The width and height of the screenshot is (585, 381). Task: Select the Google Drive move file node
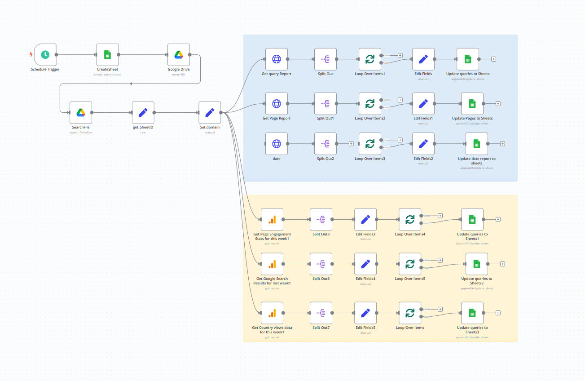(x=179, y=55)
